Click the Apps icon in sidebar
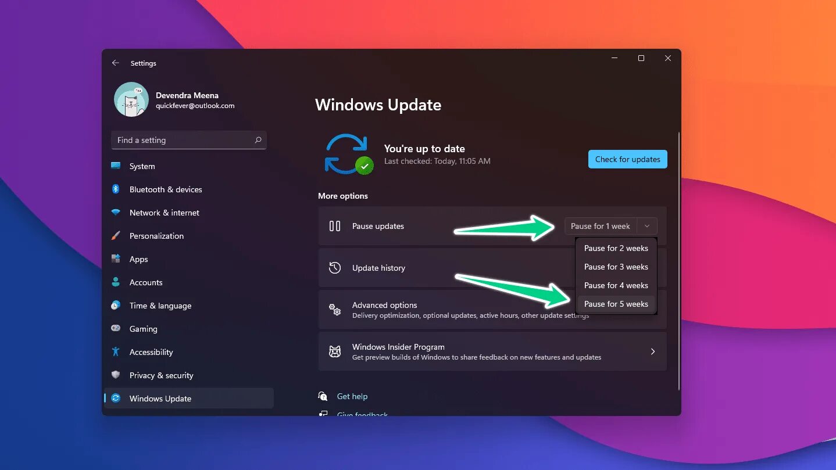Viewport: 836px width, 470px height. [116, 259]
